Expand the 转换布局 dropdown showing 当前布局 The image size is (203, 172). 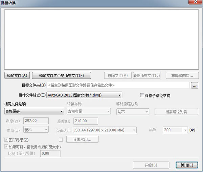[x=88, y=111]
